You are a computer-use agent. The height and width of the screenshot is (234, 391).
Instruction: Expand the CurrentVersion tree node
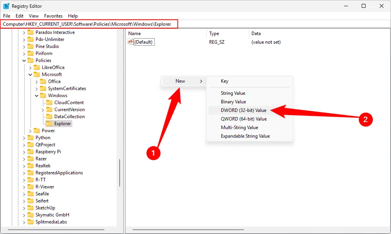(x=42, y=109)
